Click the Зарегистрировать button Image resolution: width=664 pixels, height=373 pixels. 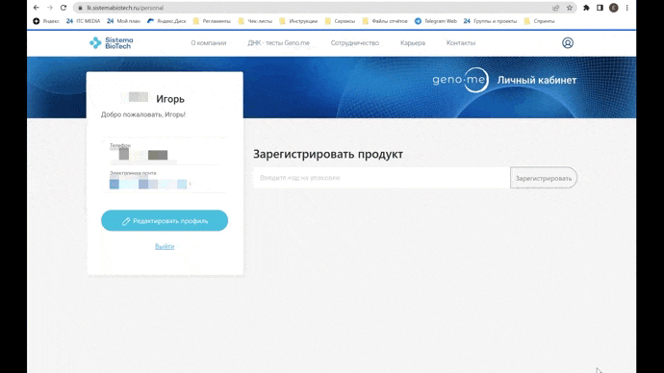coord(544,178)
